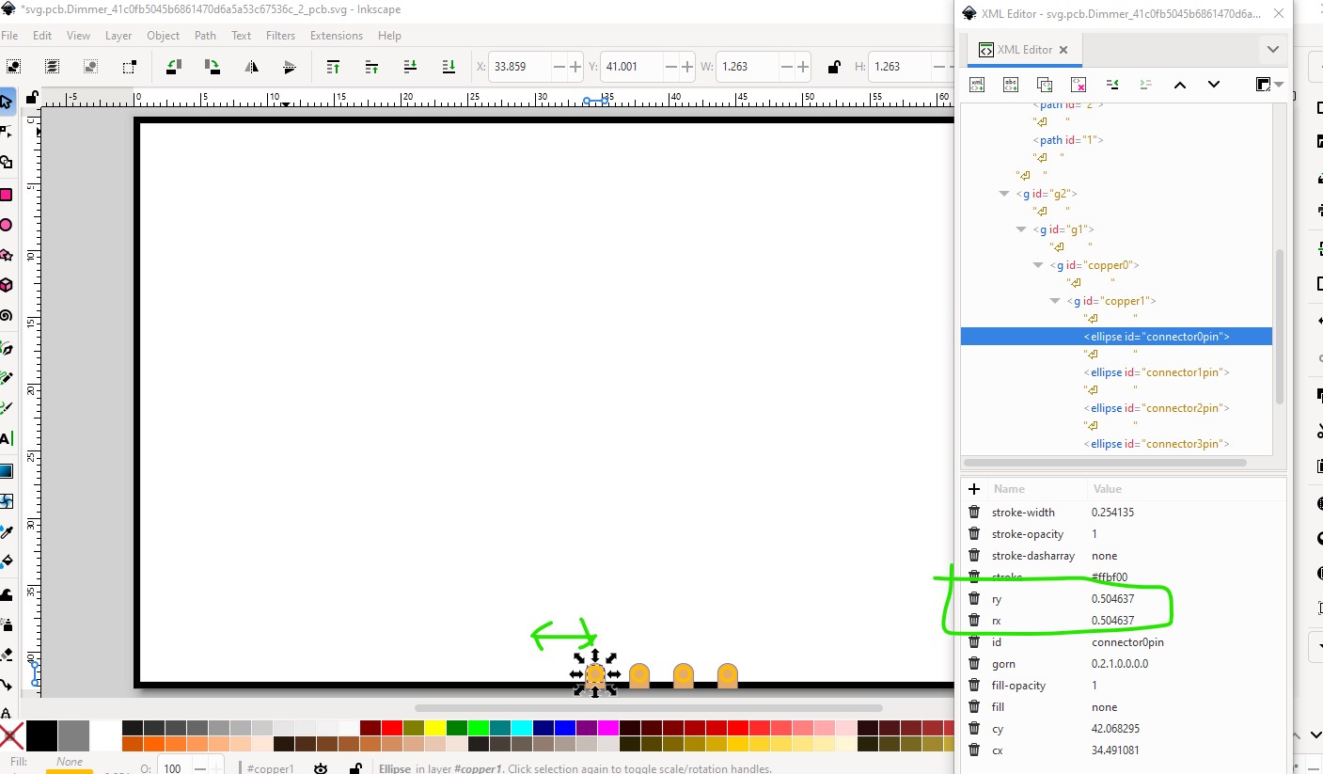
Task: Click Select All in All Layers icon
Action: click(52, 67)
